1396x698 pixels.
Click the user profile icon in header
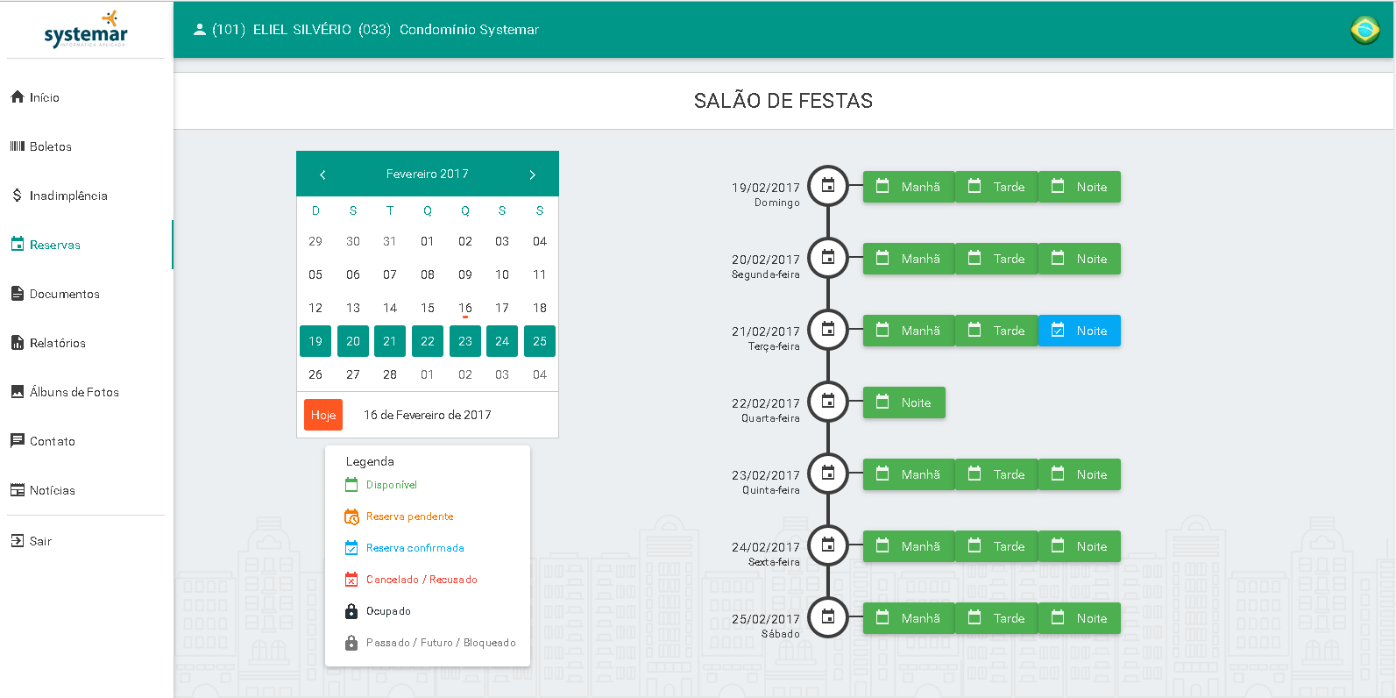199,30
